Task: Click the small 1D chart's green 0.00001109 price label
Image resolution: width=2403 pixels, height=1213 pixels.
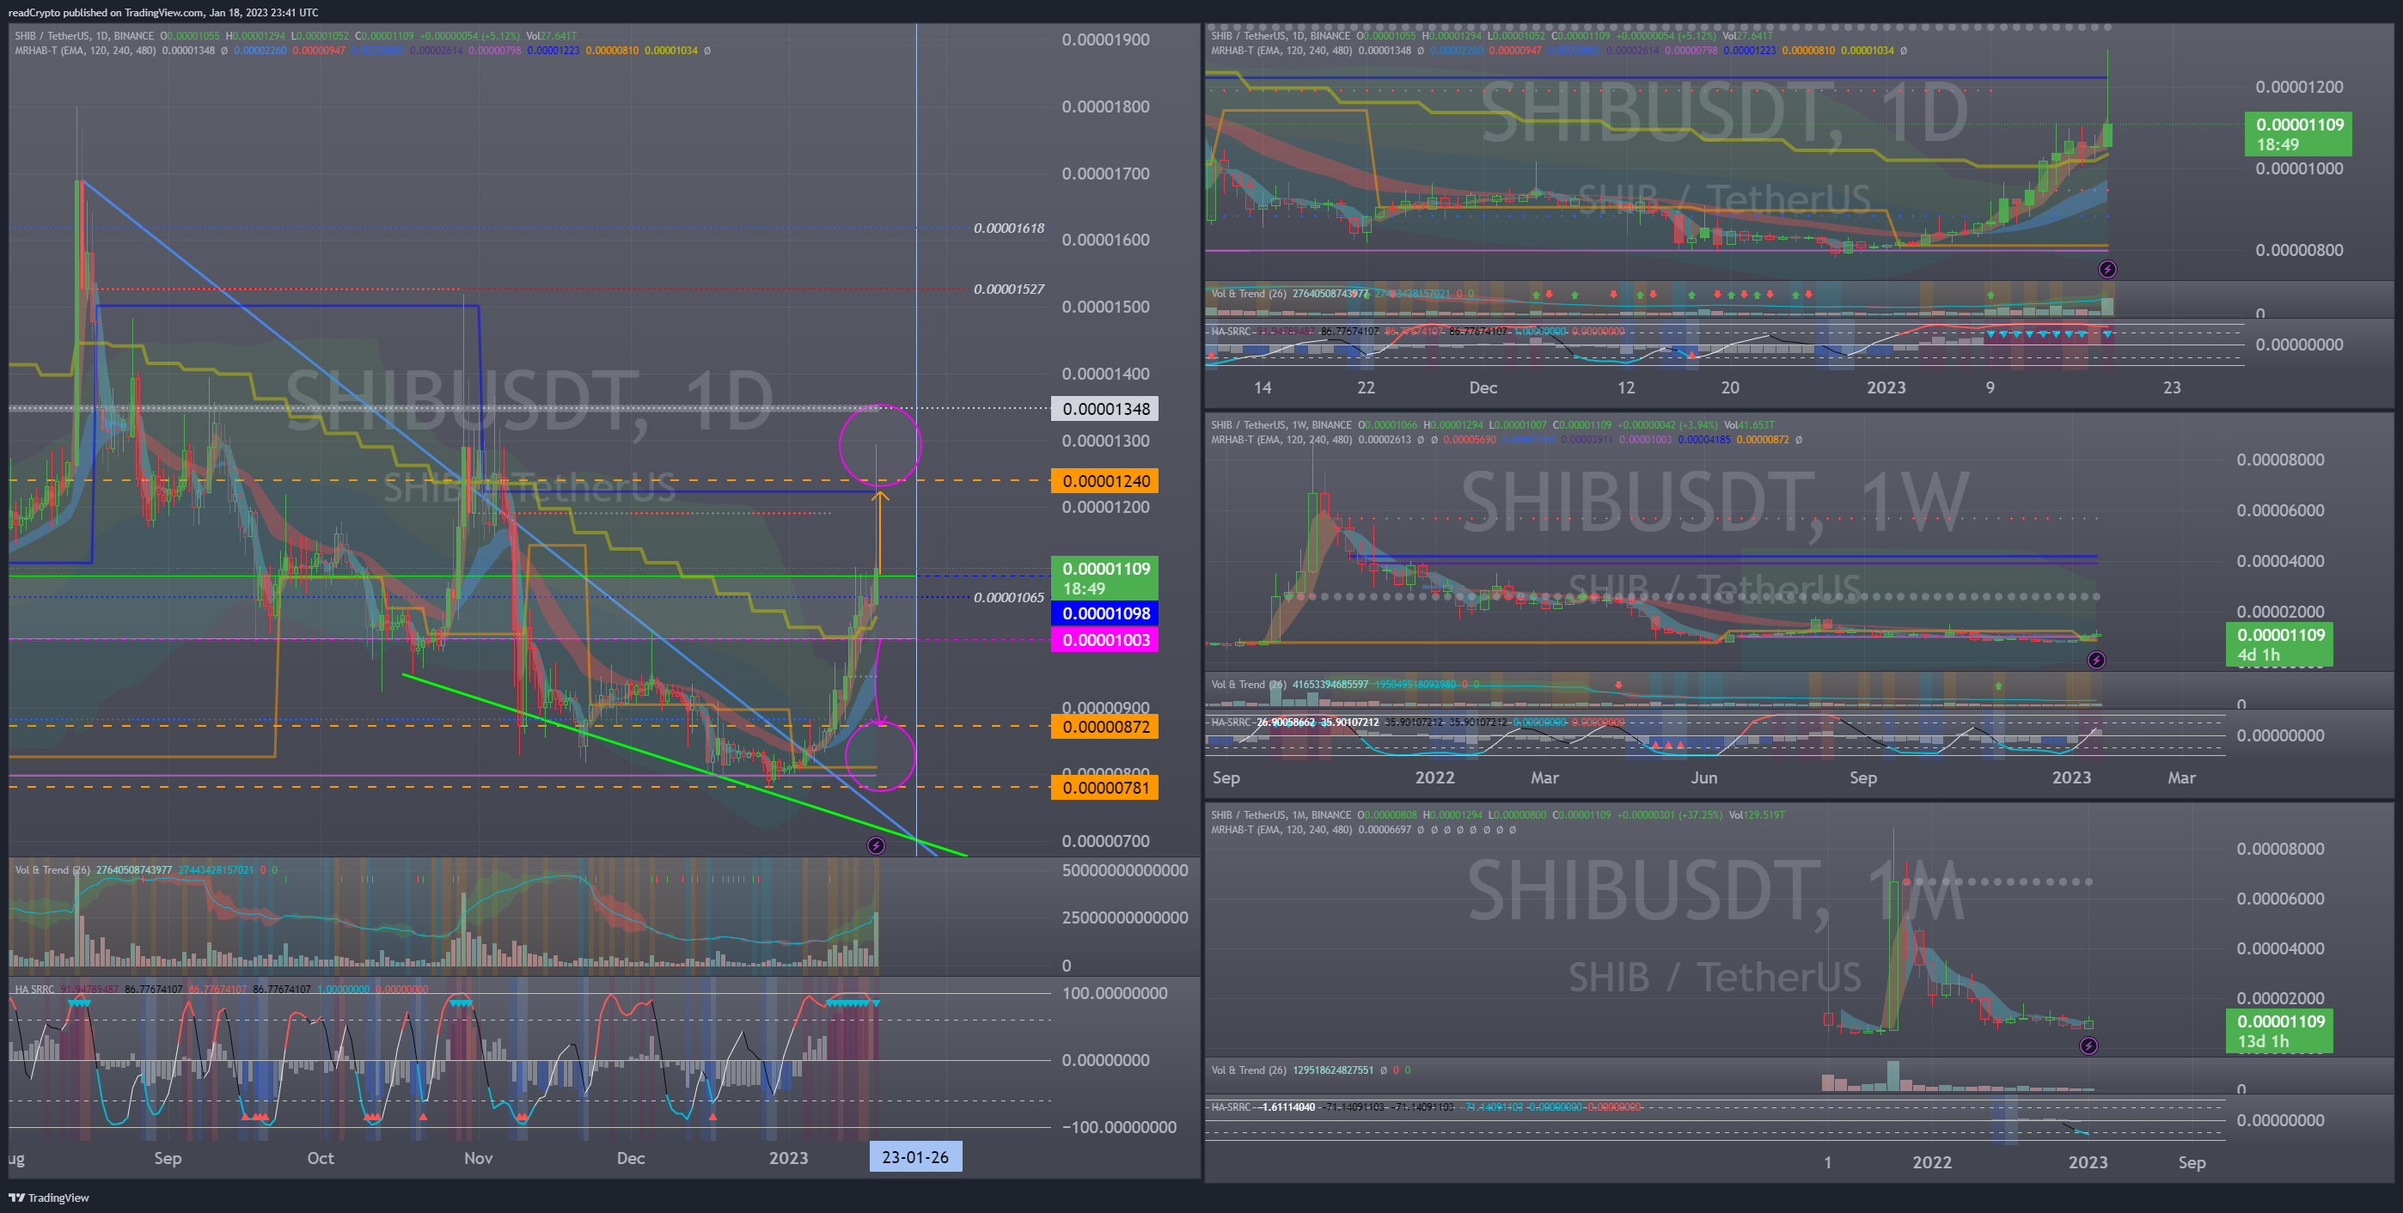Action: [2297, 134]
